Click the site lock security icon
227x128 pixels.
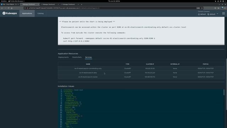tap(28, 8)
